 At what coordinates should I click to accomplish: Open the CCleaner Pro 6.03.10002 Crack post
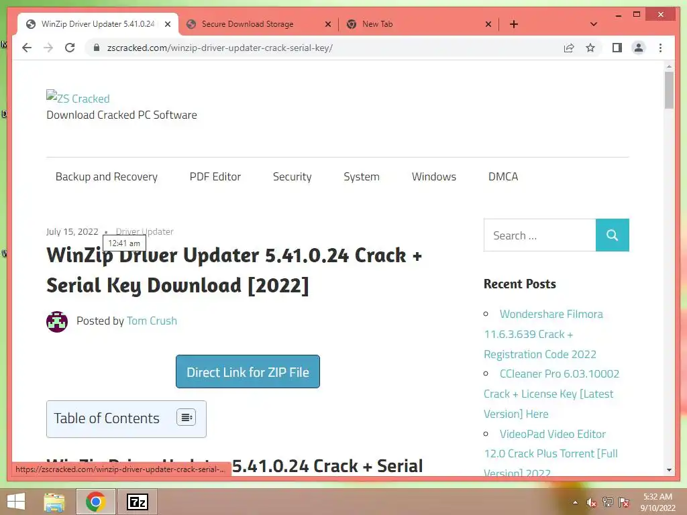pos(551,394)
